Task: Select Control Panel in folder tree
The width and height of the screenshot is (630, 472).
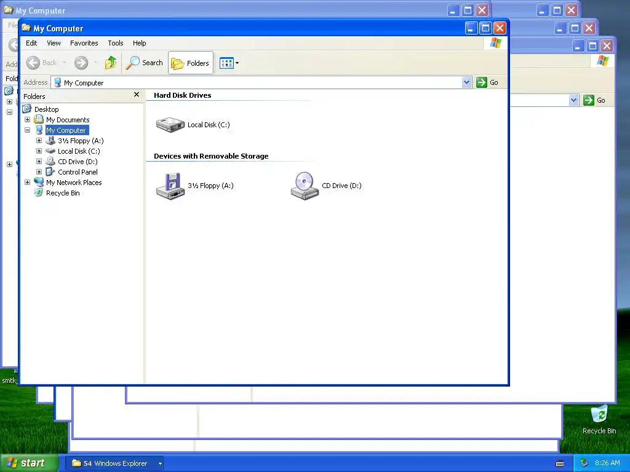Action: [x=78, y=172]
